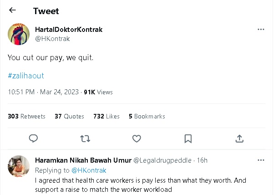The height and width of the screenshot is (195, 274).
Task: Click the back arrow icon
Action: (12, 10)
